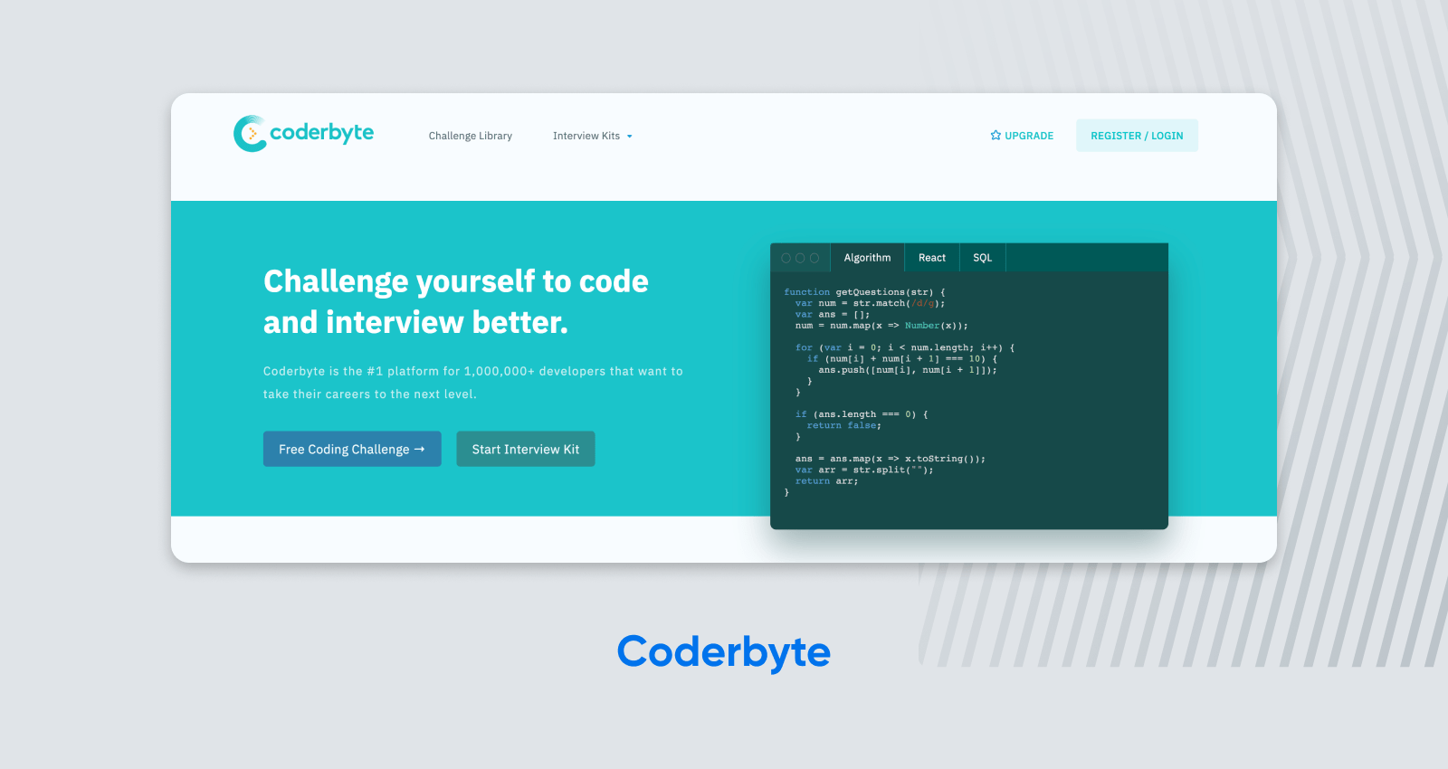
Task: Switch to the SQL tab
Action: 983,258
